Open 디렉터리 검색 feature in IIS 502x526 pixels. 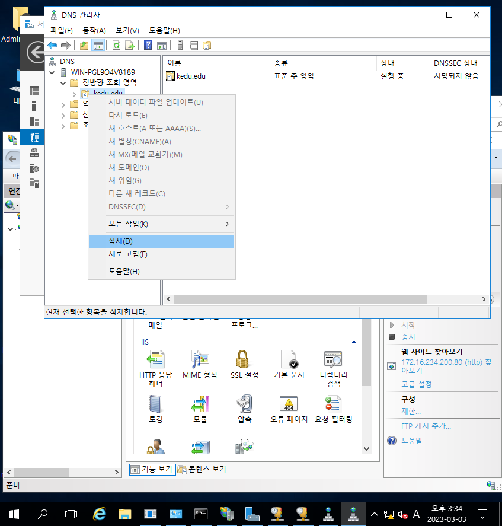333,368
